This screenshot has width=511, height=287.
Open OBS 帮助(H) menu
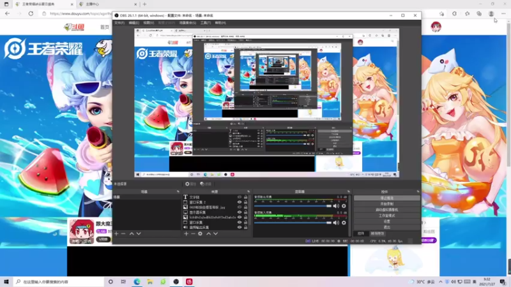[x=220, y=23]
